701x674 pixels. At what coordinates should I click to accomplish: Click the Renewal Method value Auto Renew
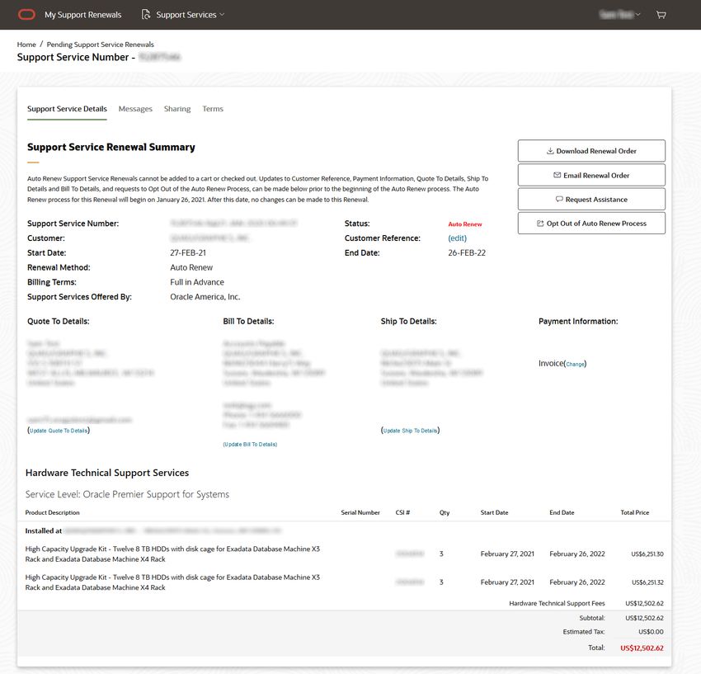191,267
